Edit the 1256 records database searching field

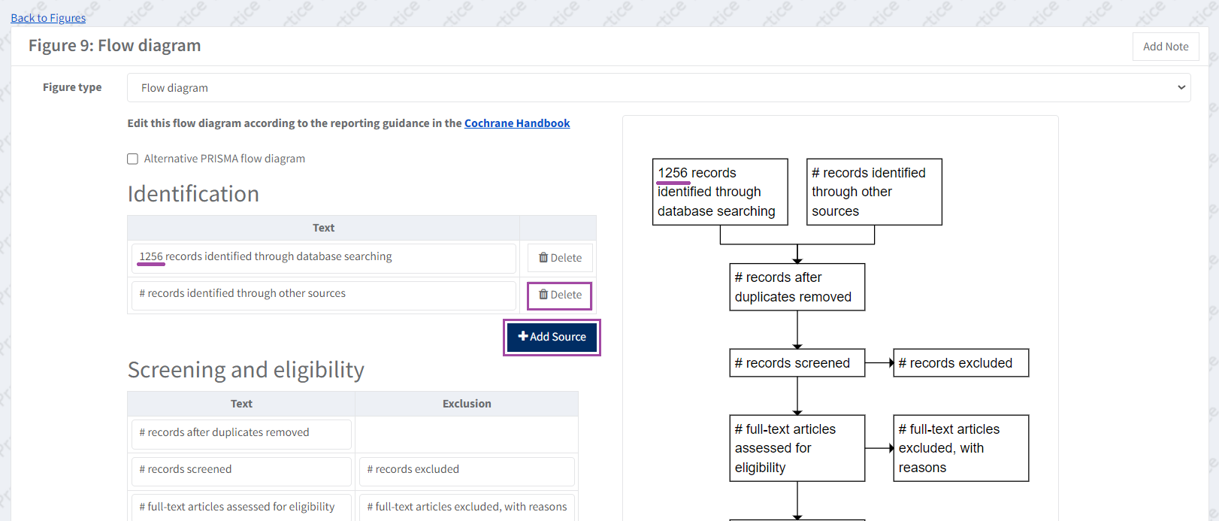[x=323, y=257]
